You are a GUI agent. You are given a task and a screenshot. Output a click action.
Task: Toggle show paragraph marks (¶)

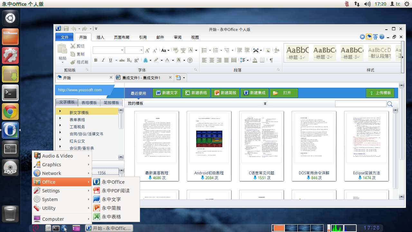[271, 60]
